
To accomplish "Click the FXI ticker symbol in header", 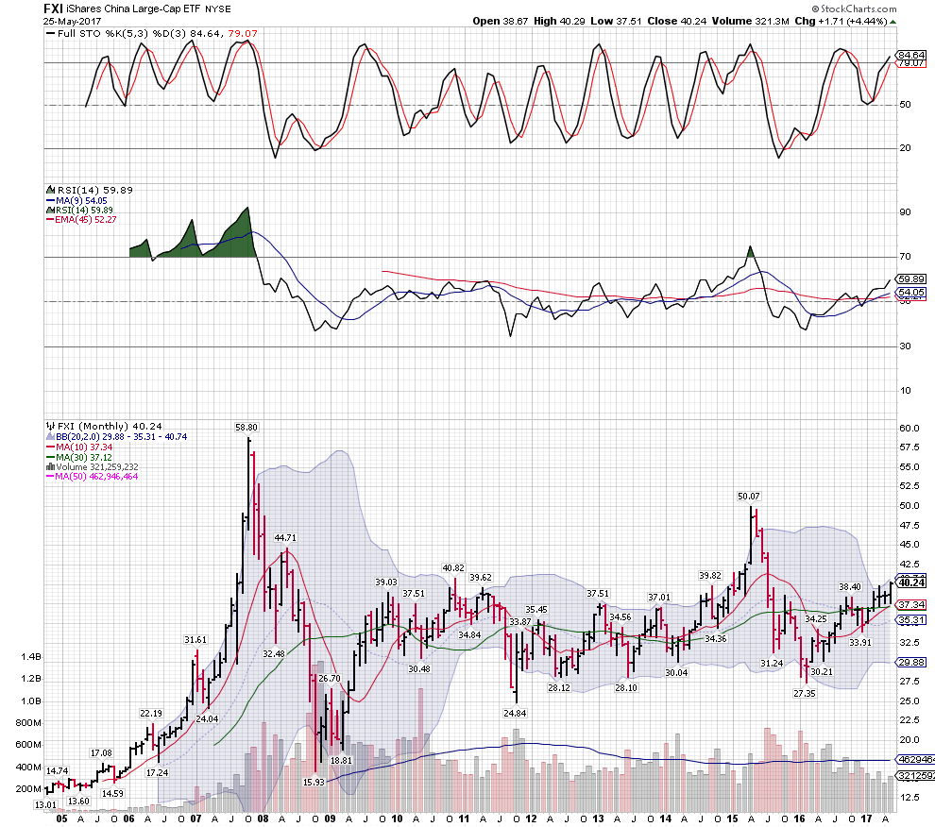I will 54,8.
